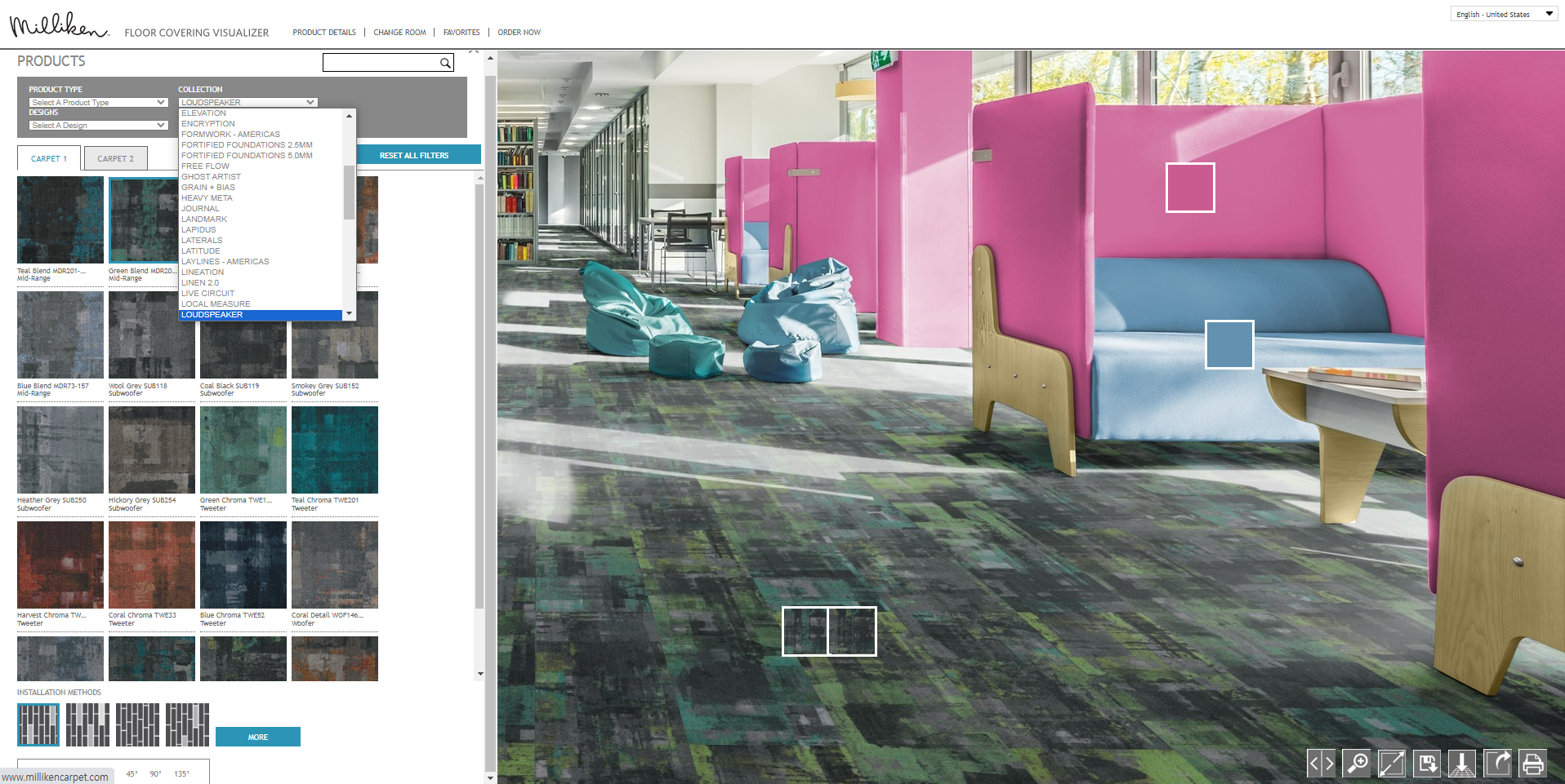Click the collection list scrollbar down arrow
The image size is (1565, 784).
tap(350, 314)
